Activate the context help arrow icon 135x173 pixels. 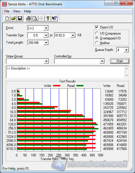point(54,19)
